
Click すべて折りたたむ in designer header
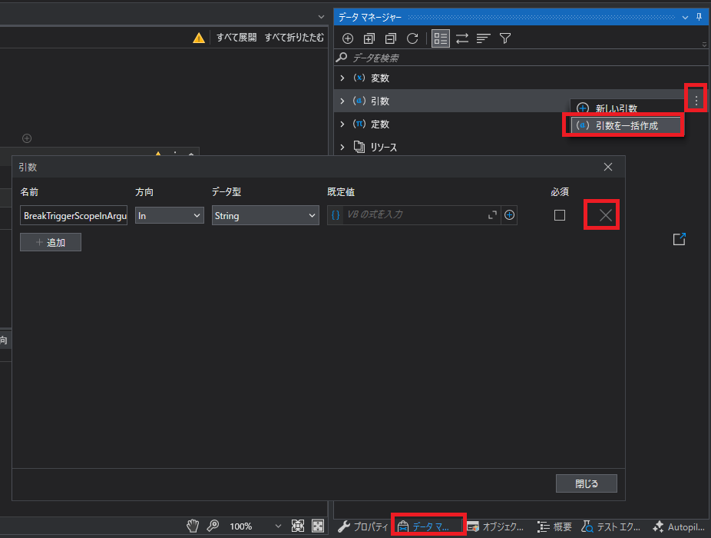tap(294, 38)
